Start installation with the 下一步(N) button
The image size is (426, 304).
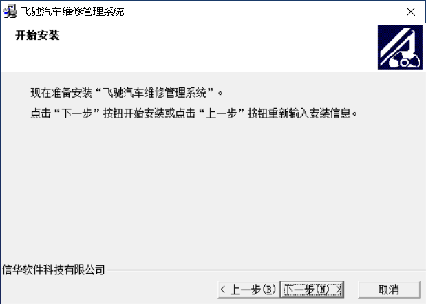[312, 290]
